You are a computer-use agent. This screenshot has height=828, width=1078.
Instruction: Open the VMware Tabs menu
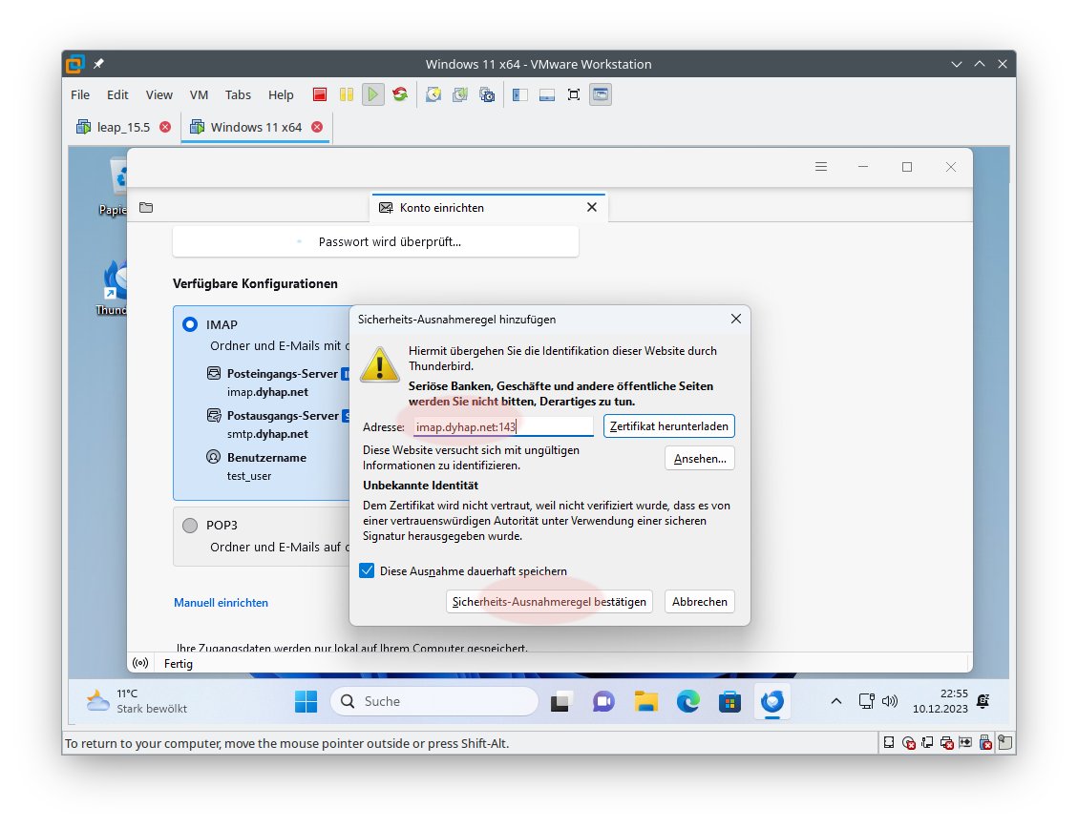[x=238, y=94]
